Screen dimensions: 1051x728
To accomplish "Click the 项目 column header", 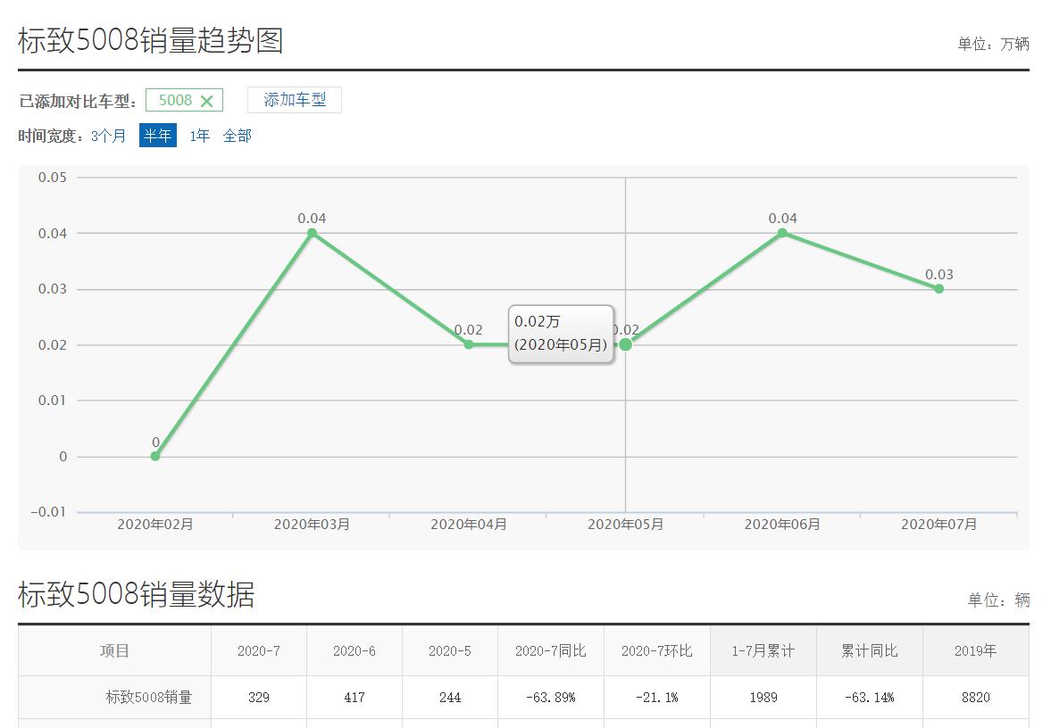I will [114, 651].
